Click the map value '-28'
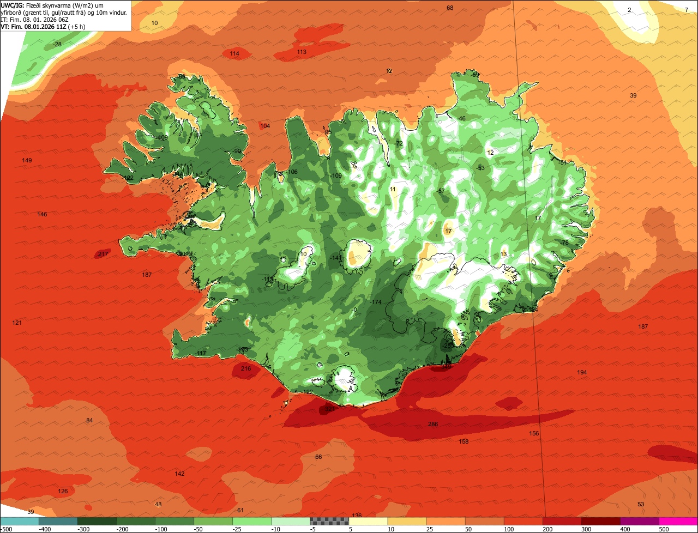This screenshot has height=533, width=698. tap(57, 44)
